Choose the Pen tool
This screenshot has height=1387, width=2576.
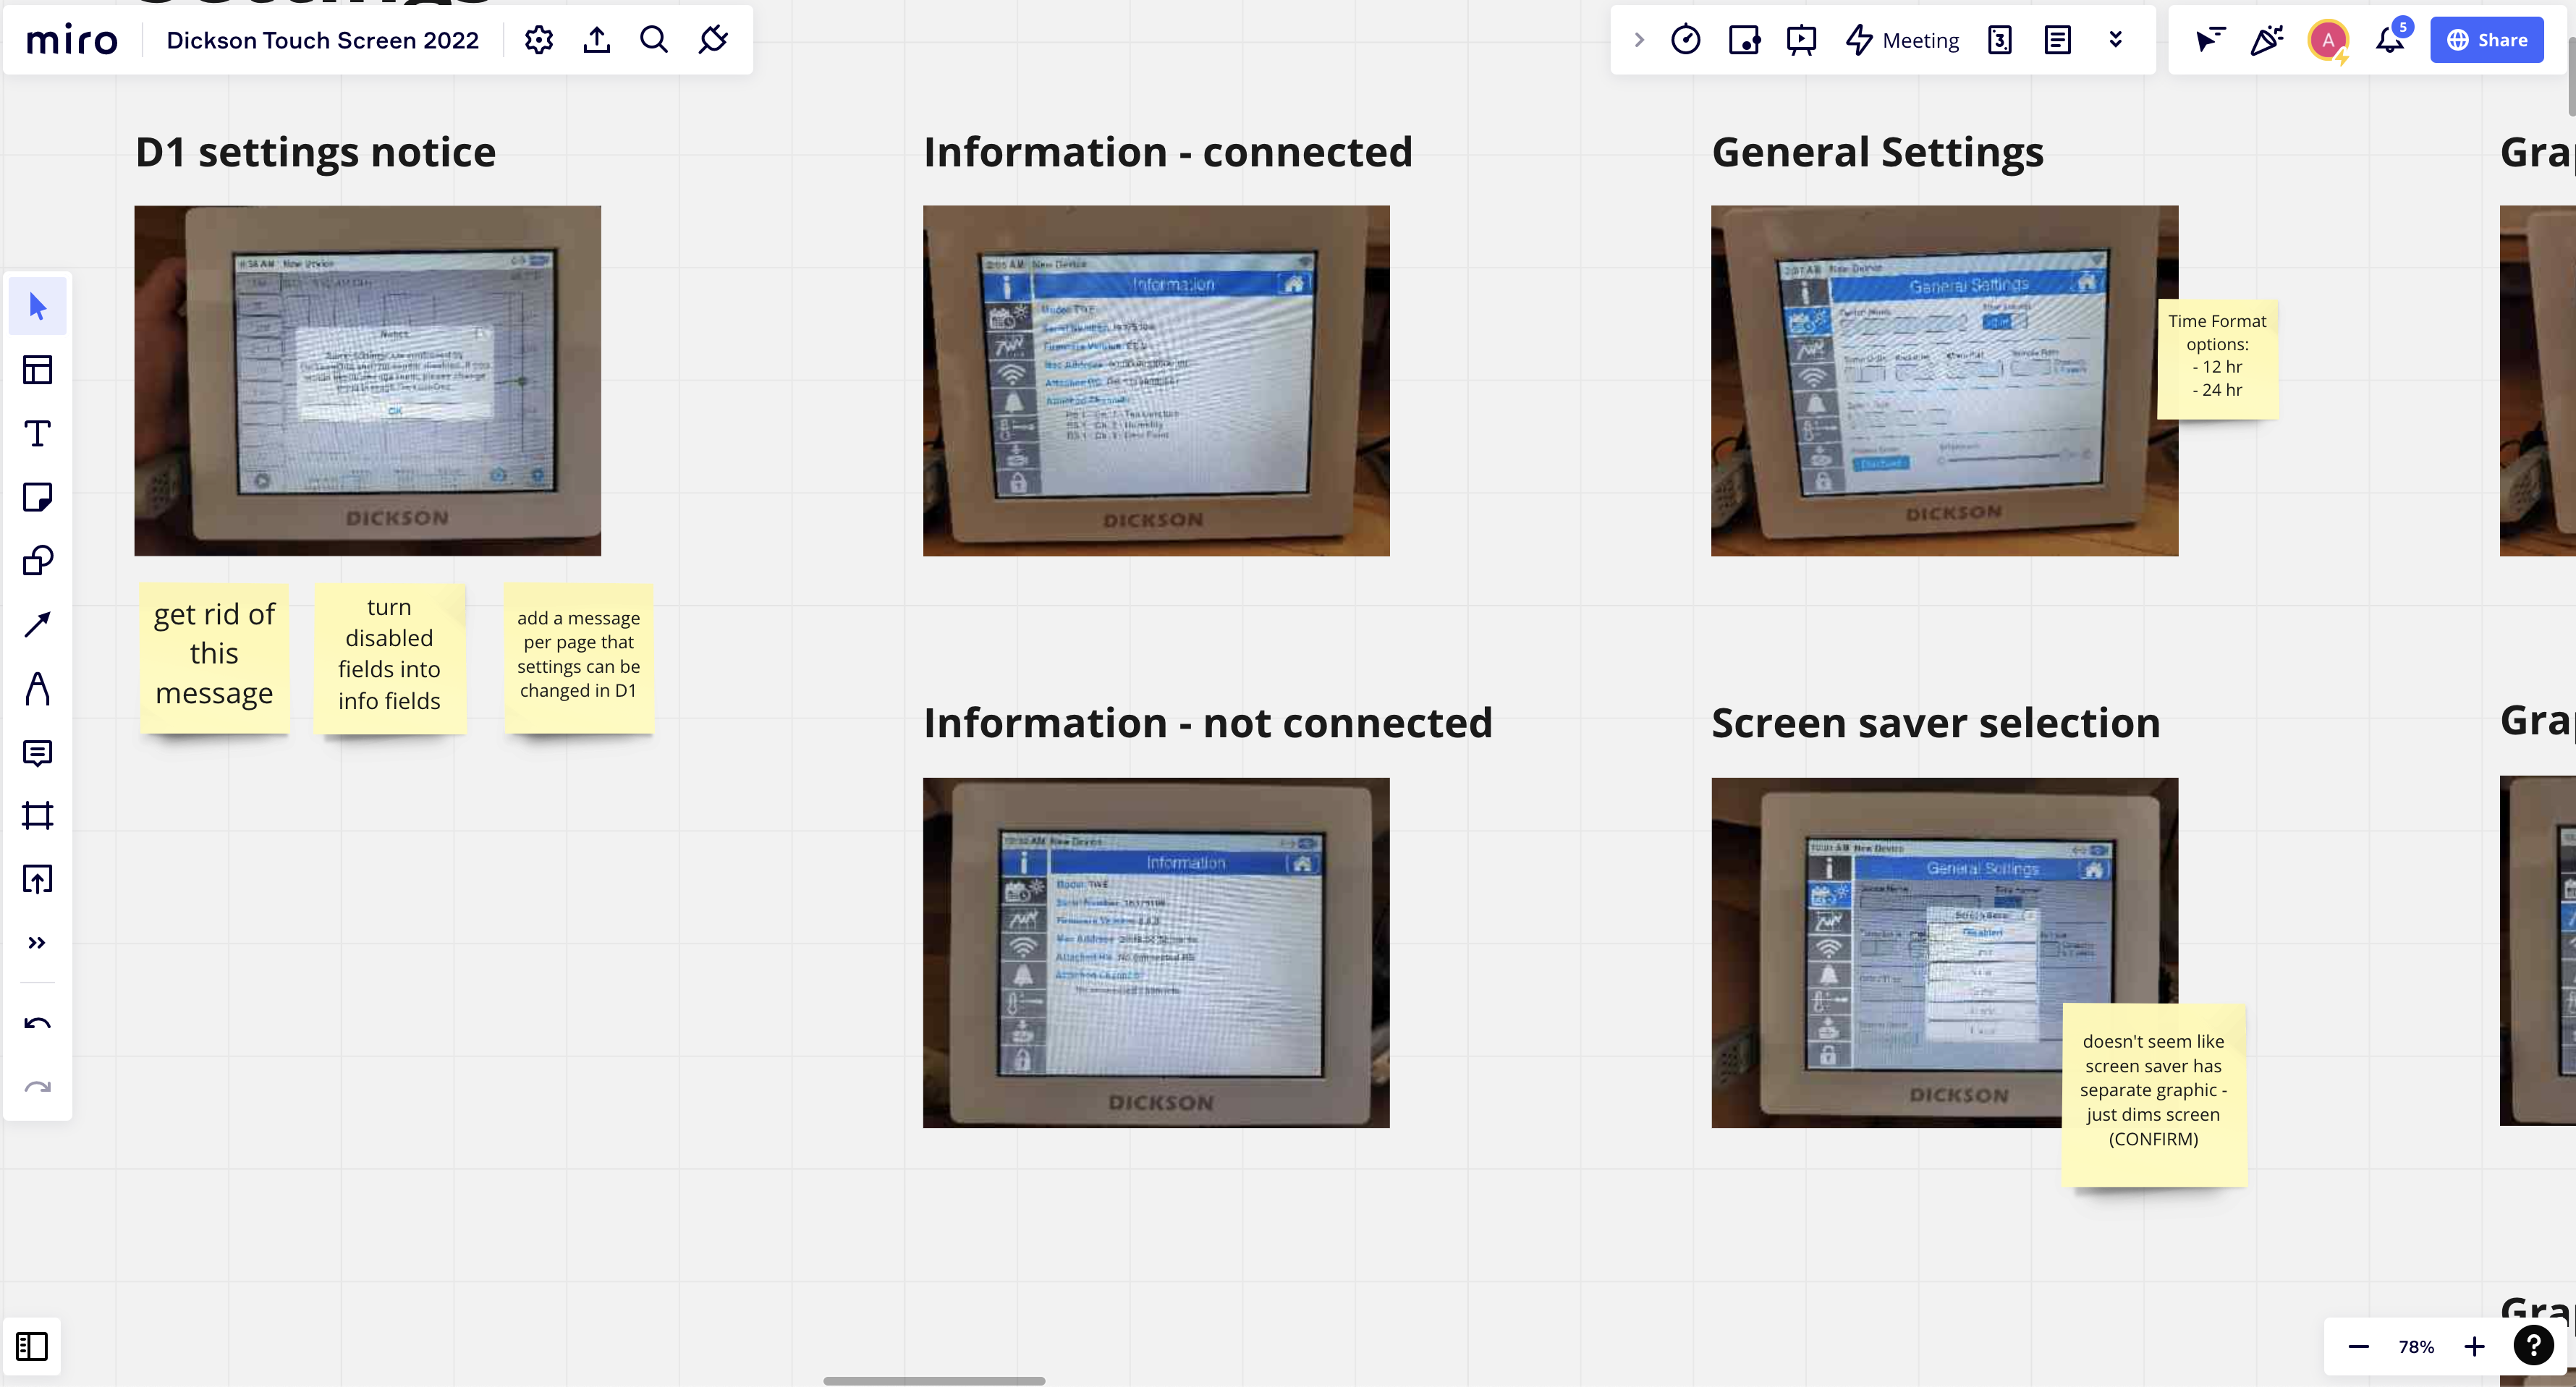point(37,689)
